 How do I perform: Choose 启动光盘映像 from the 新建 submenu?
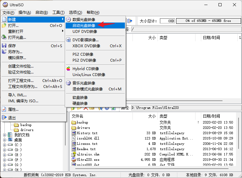[x=95, y=26]
